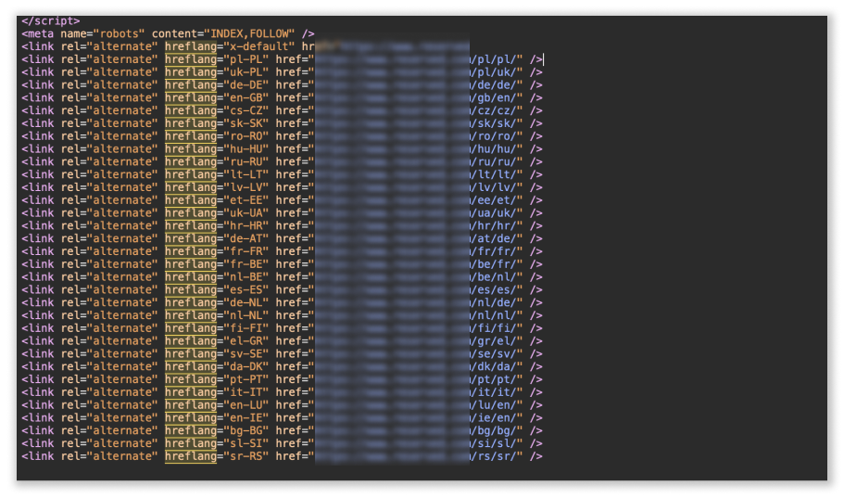The image size is (844, 498).
Task: Click the /at/de/ URL path
Action: (494, 238)
